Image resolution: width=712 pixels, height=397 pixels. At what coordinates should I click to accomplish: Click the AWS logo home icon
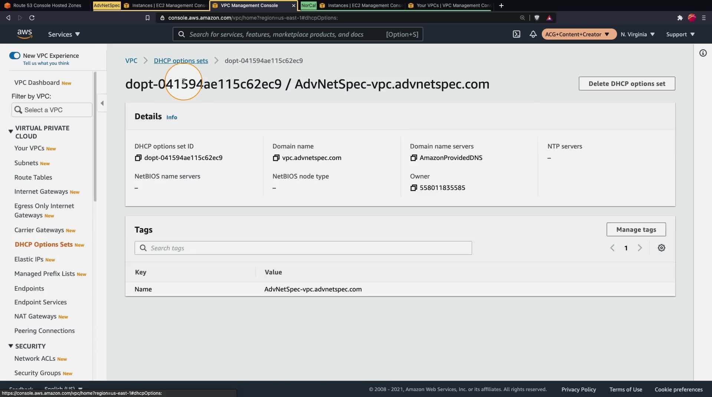[24, 34]
